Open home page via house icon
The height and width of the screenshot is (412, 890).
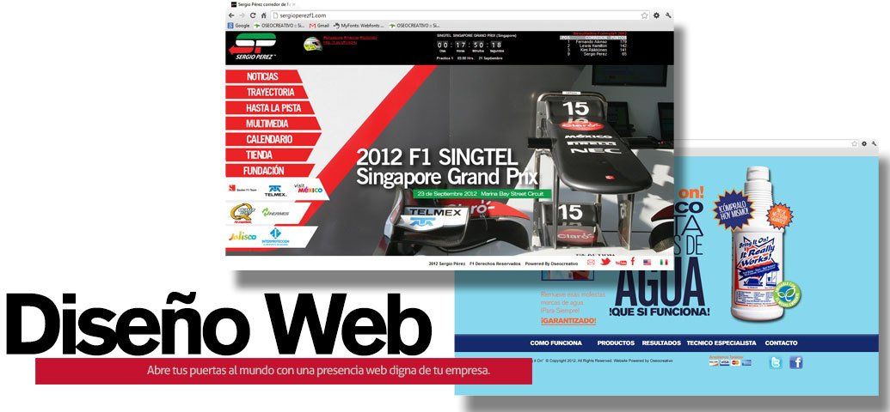click(x=263, y=15)
